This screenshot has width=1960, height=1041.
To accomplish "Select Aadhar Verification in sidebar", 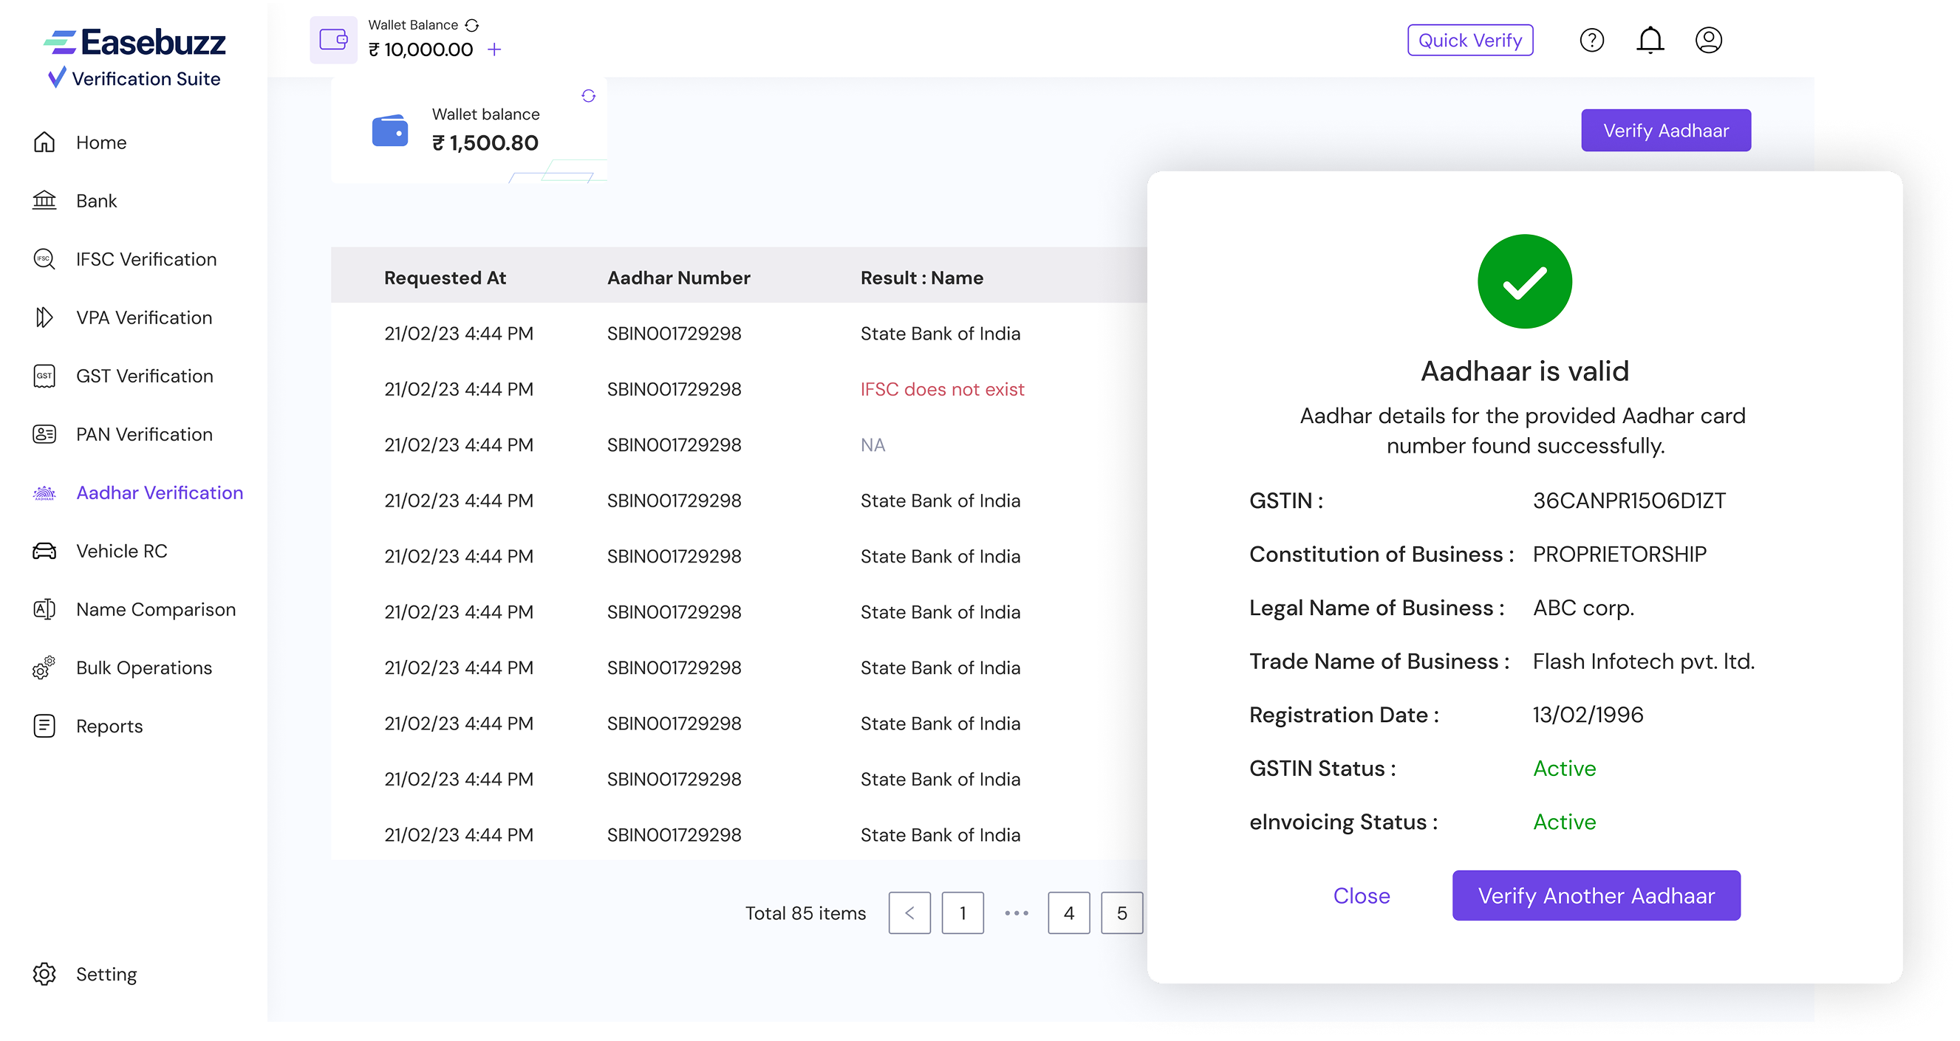I will [159, 492].
